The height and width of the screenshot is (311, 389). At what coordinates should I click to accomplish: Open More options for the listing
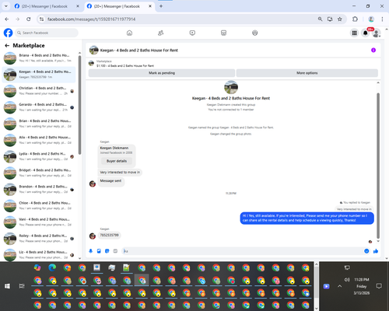[307, 73]
